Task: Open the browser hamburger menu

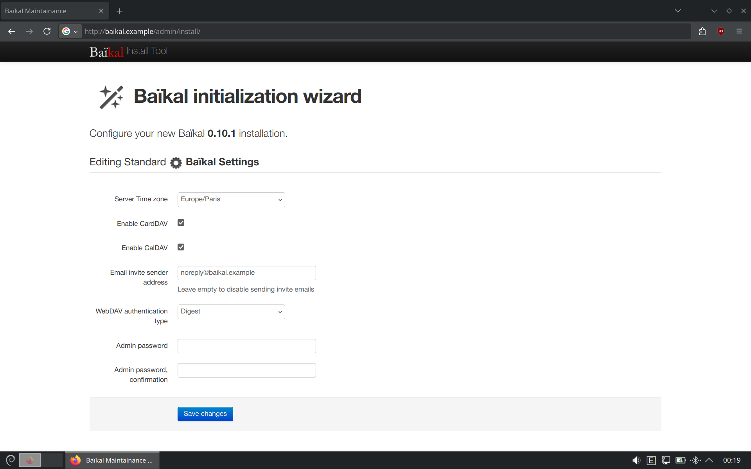Action: [x=739, y=31]
